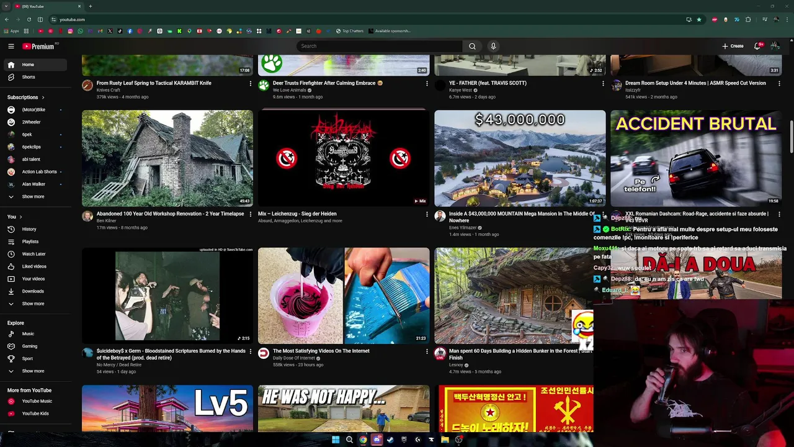Open Top Chatters bookmark
This screenshot has height=447, width=794.
(x=350, y=31)
